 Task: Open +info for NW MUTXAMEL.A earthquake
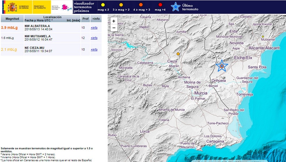tap(94, 38)
